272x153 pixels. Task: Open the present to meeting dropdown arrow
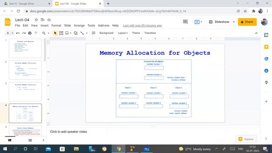pos(201,22)
